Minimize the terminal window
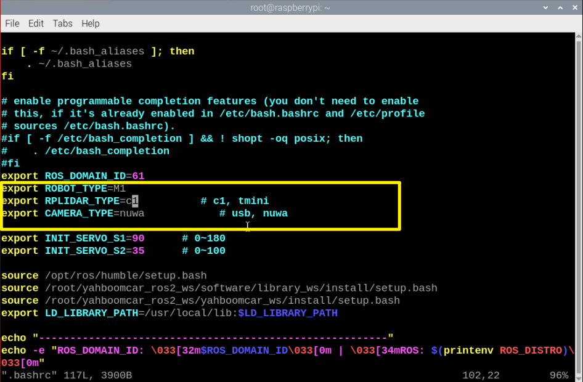This screenshot has height=382, width=583. tap(545, 7)
